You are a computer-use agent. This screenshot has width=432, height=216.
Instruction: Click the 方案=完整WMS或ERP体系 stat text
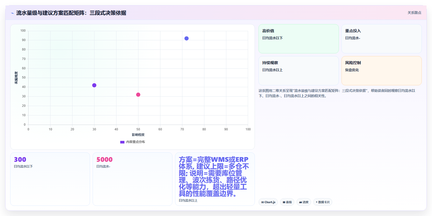click(x=214, y=176)
